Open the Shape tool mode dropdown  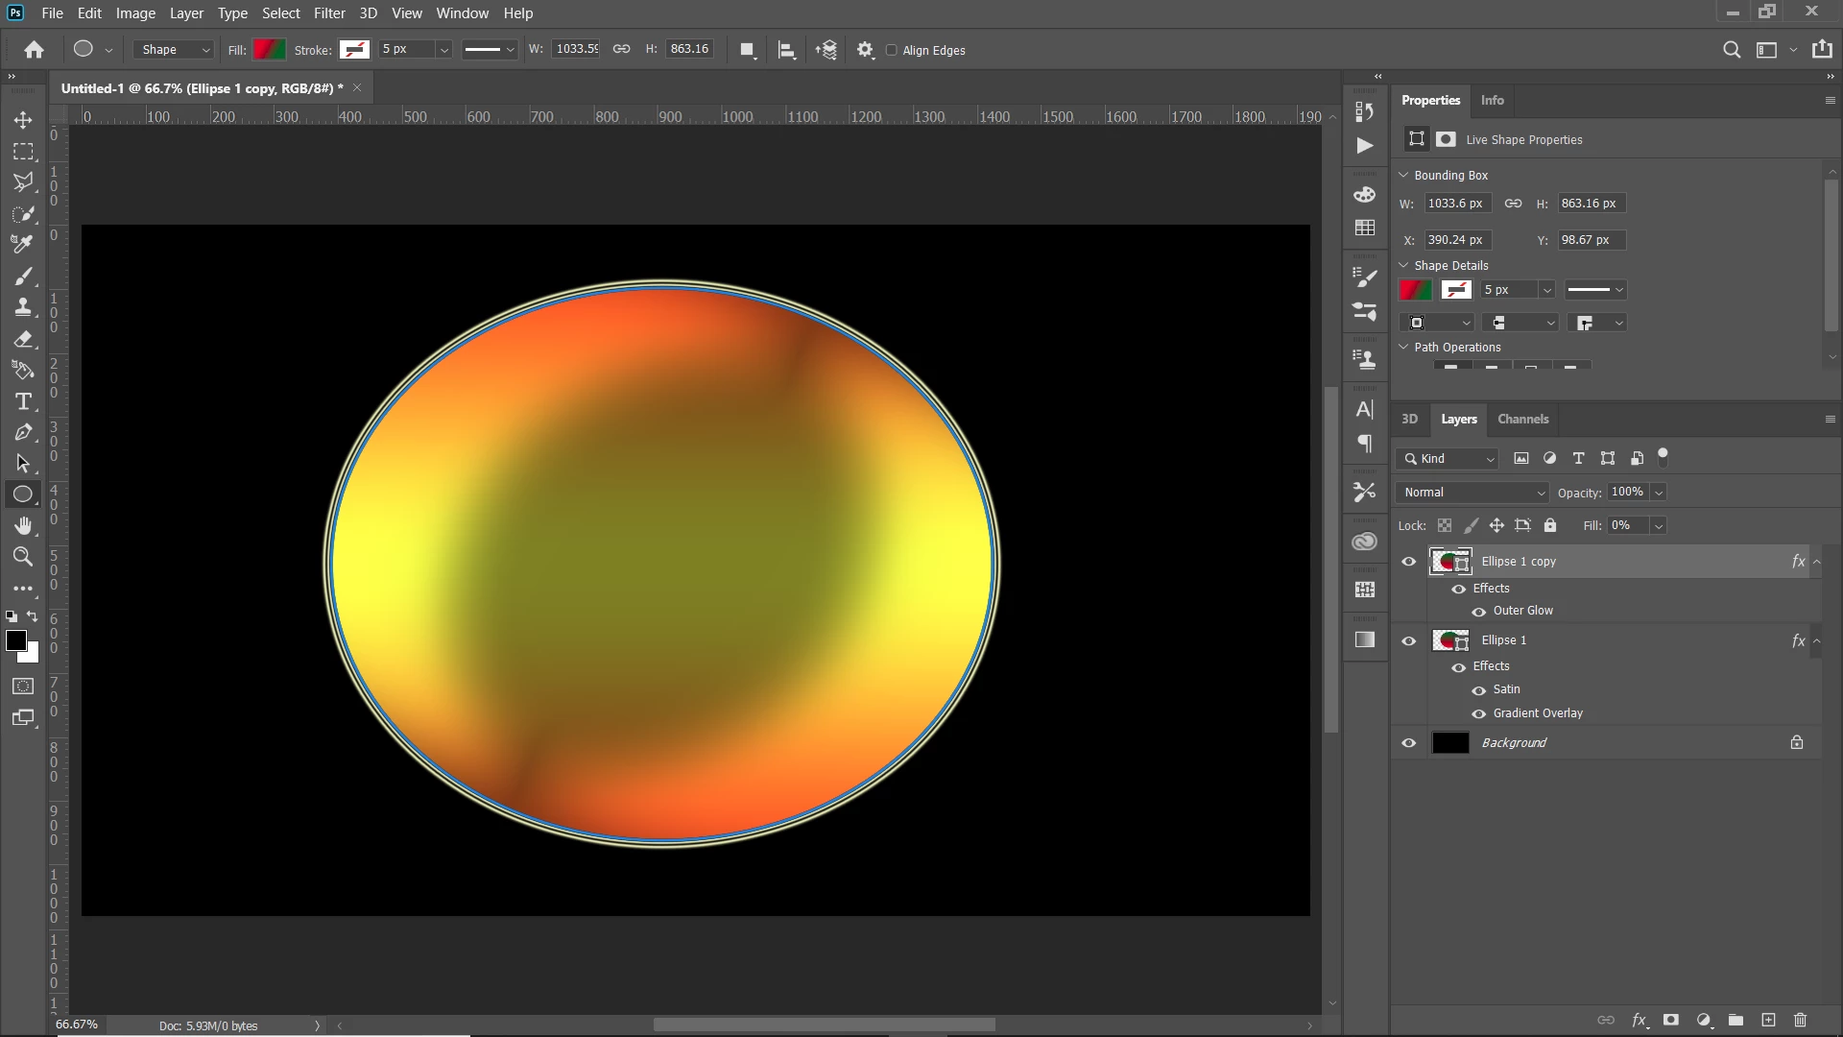click(175, 50)
